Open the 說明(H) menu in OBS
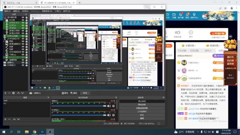240x135 pixels. coord(67,11)
